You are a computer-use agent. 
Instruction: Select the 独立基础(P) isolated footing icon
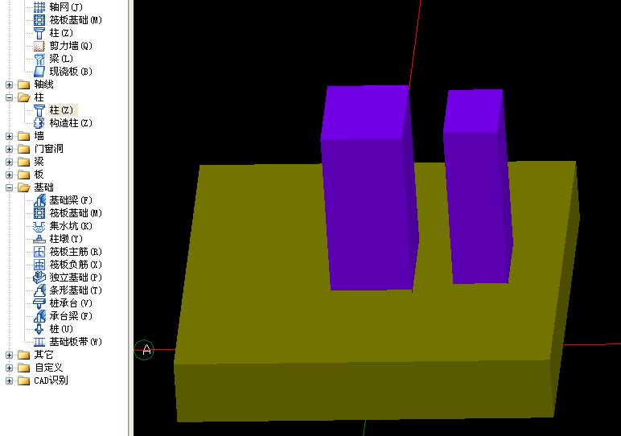(39, 278)
